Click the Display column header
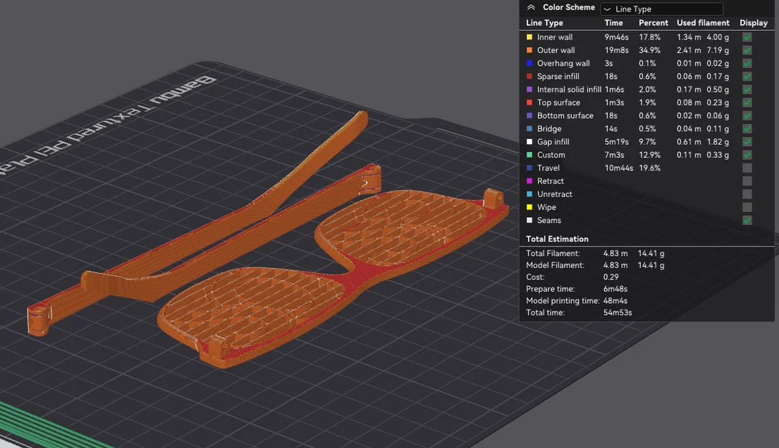779x448 pixels. coord(754,23)
